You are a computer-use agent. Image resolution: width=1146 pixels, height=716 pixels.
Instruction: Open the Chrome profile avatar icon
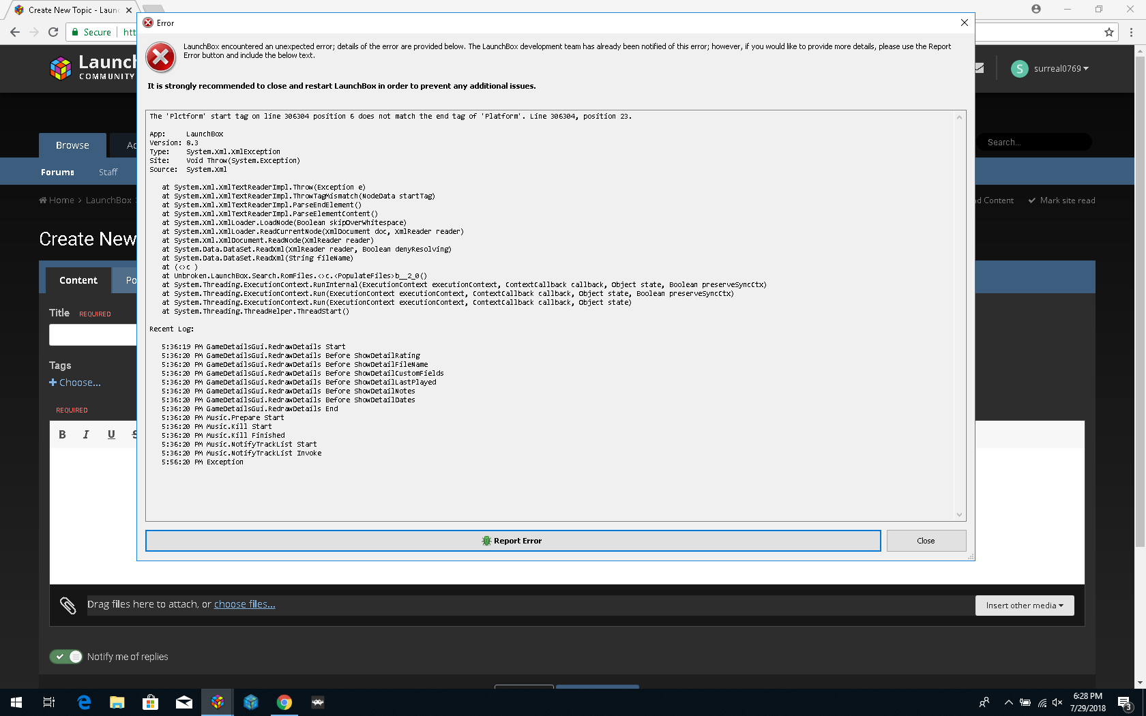tap(1036, 9)
